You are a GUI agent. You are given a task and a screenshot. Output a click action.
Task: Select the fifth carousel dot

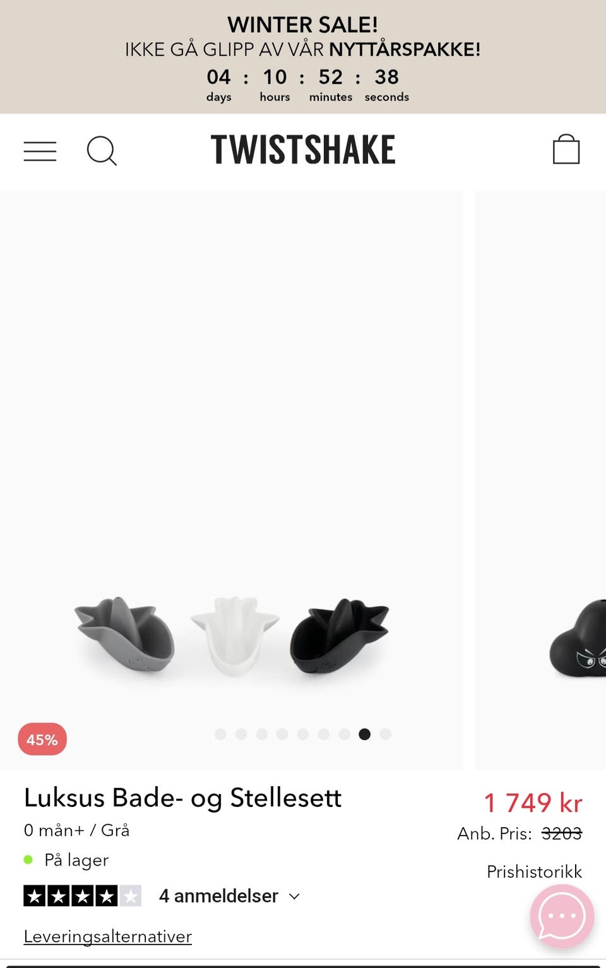pyautogui.click(x=303, y=734)
